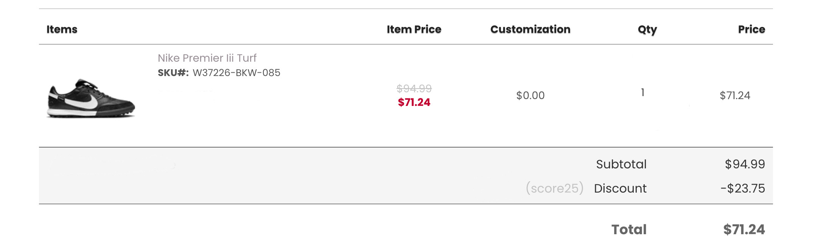Screen dimensions: 818x252
Task: Click the Qty column header
Action: (x=647, y=29)
